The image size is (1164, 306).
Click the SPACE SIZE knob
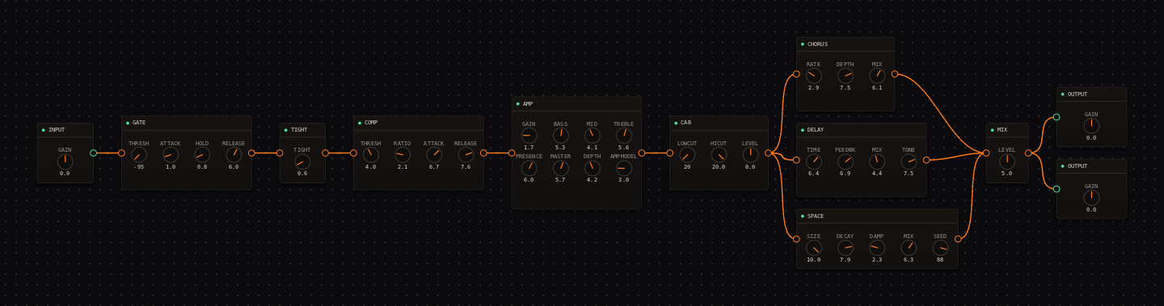click(x=814, y=248)
